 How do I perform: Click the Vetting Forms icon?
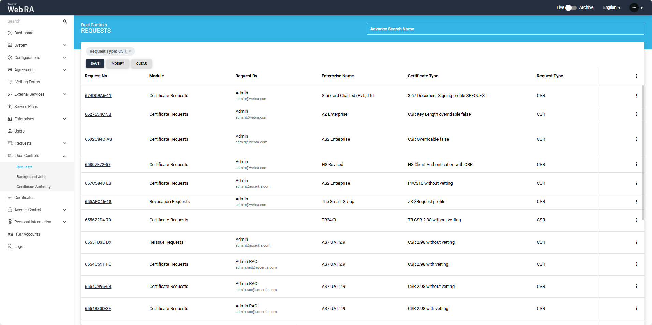[x=10, y=82]
